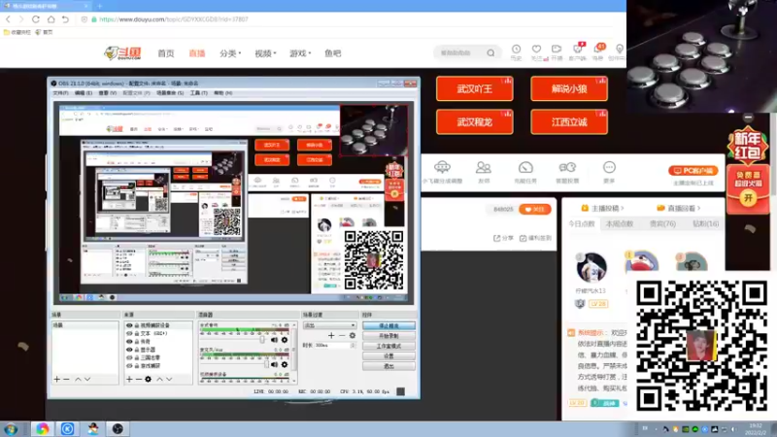Screen dimensions: 777x437
Task: Open the friends icon below the stream
Action: [483, 167]
